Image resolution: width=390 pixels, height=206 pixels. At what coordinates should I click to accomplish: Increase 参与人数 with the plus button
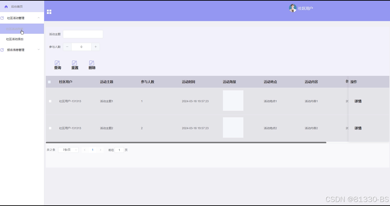pos(96,47)
